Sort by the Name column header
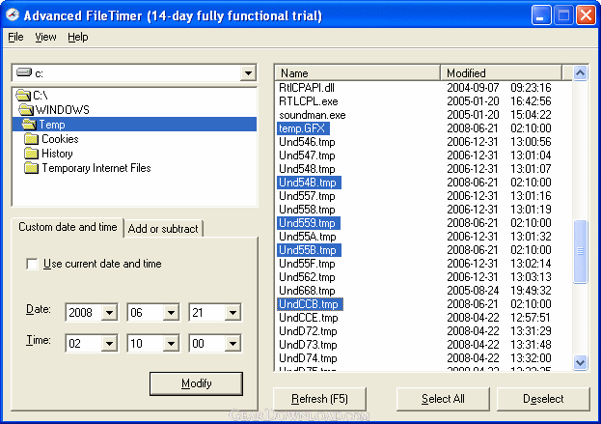 click(357, 72)
